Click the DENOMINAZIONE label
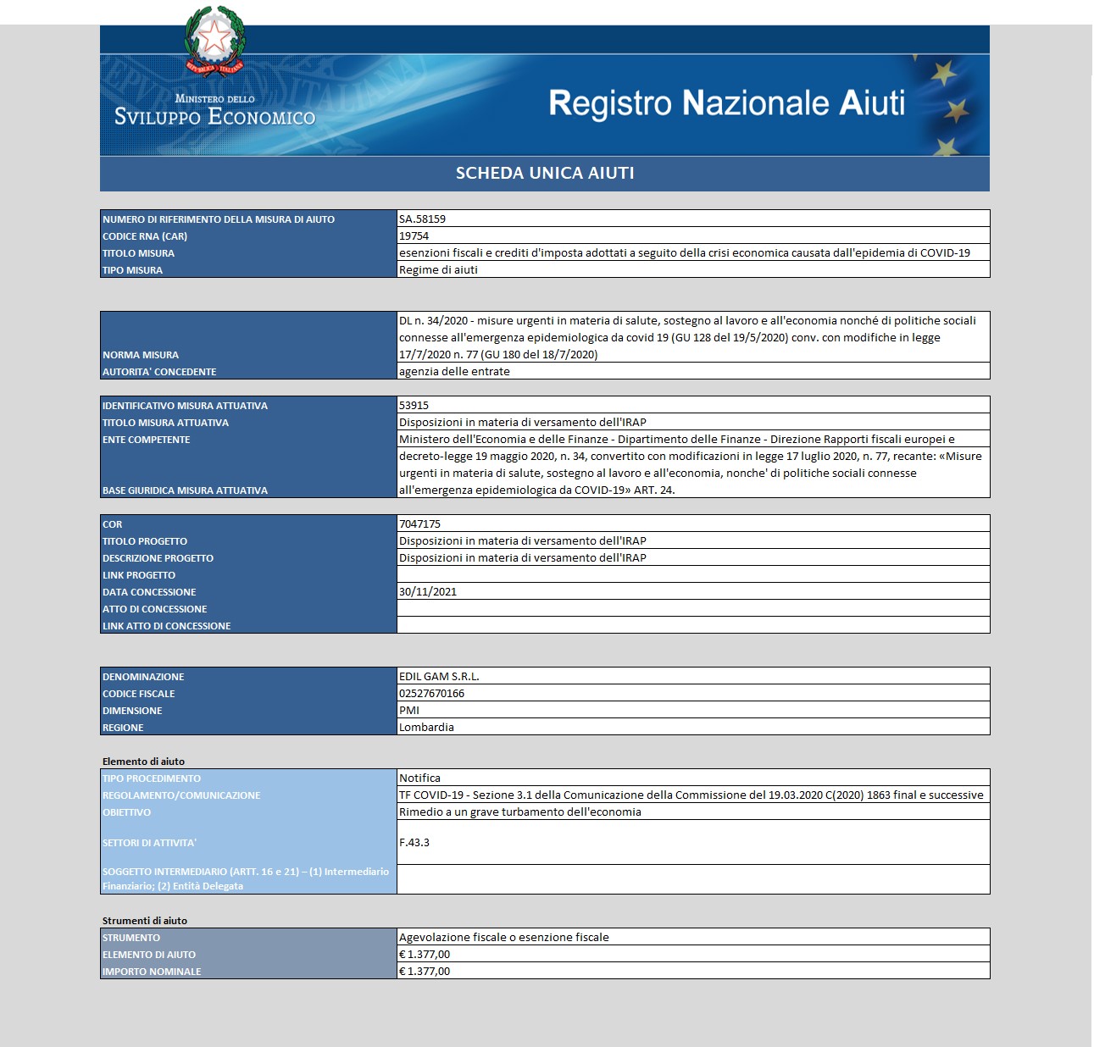The image size is (1094, 1047). tap(143, 677)
